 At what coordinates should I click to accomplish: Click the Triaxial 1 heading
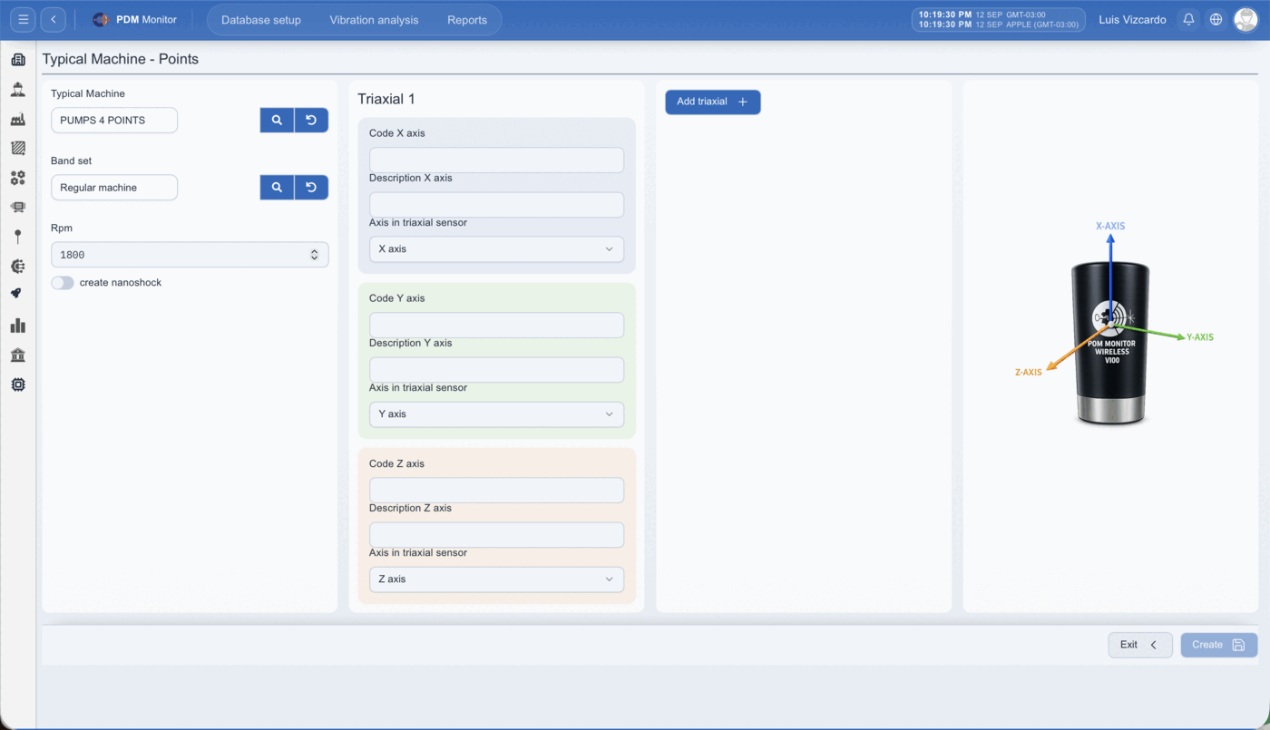click(x=386, y=99)
